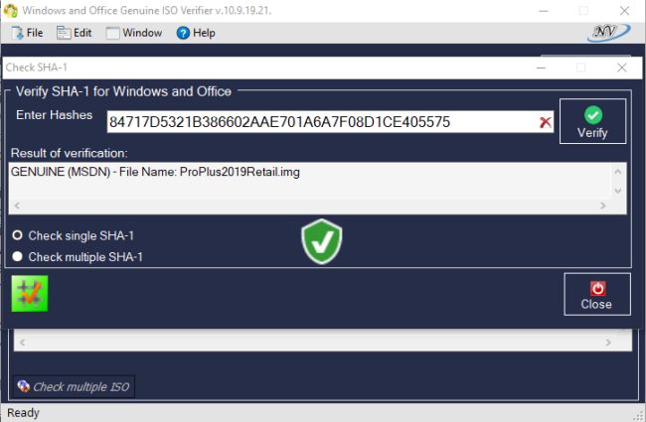Screen dimensions: 646x422
Task: Click right arrow of result horizontal scrollbar
Action: [x=602, y=205]
